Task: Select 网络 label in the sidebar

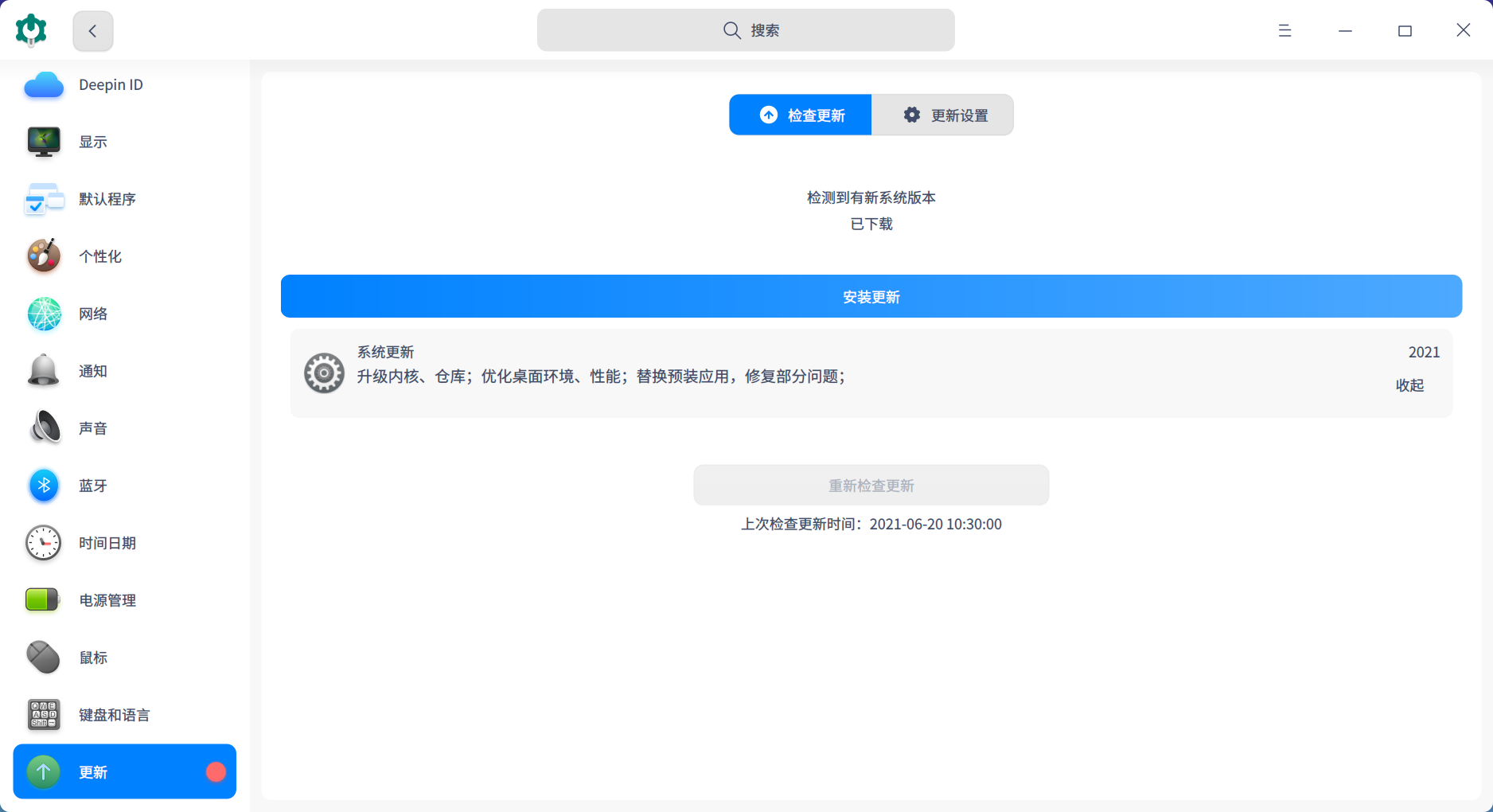Action: click(93, 314)
